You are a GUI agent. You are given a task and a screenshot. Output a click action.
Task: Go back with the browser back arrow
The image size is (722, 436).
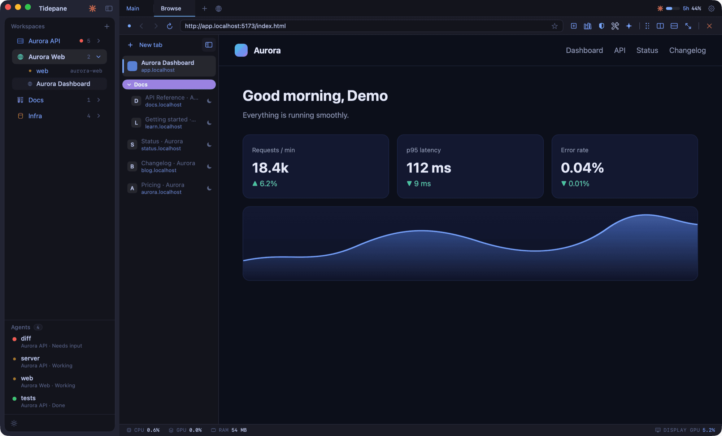142,26
